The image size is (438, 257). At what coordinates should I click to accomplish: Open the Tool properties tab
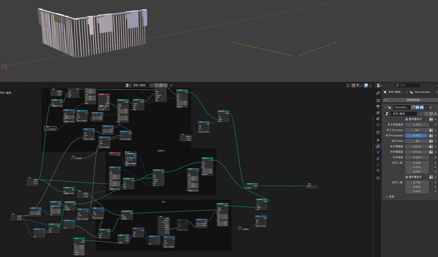click(378, 93)
